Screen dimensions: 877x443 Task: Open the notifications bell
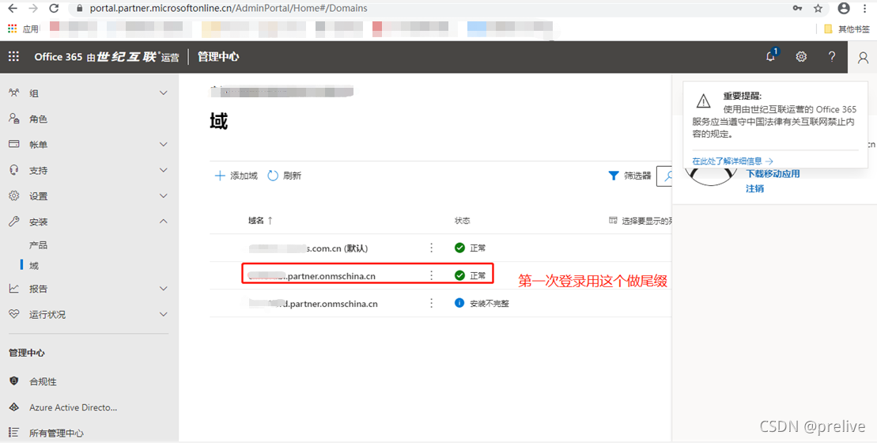[771, 56]
